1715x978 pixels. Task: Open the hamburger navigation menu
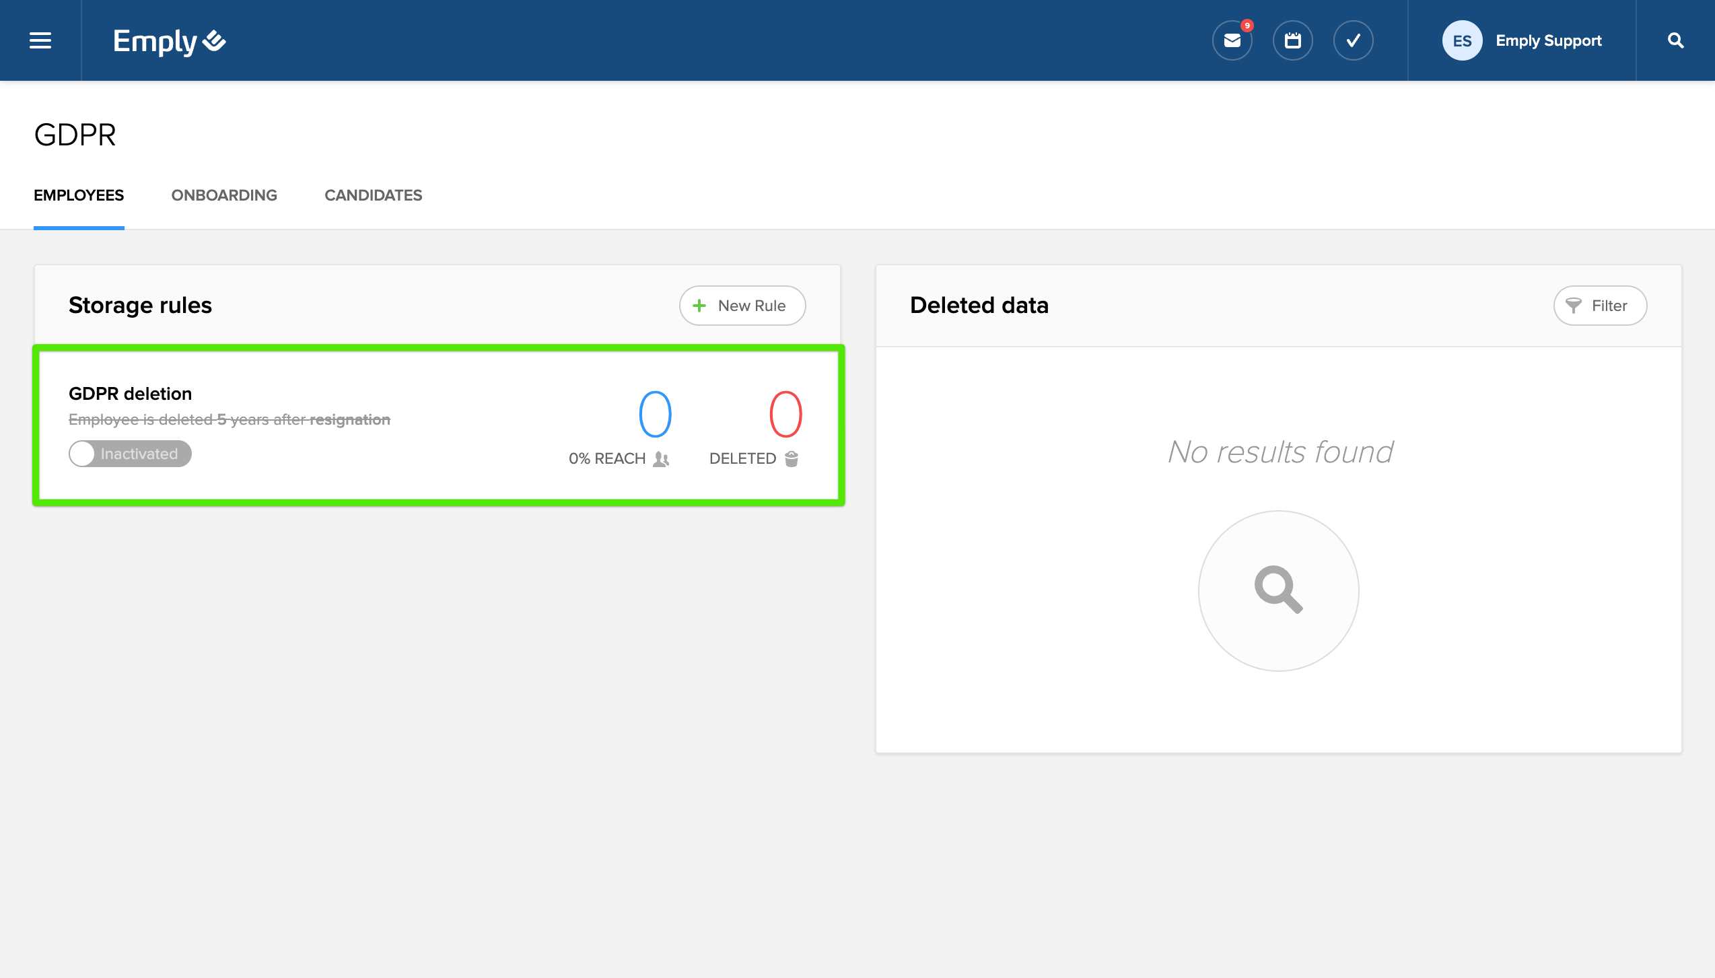pos(40,40)
